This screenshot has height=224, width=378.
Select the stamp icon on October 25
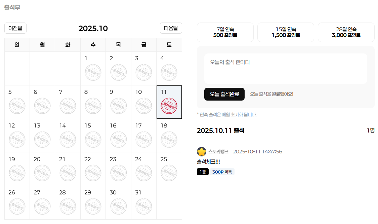(169, 173)
